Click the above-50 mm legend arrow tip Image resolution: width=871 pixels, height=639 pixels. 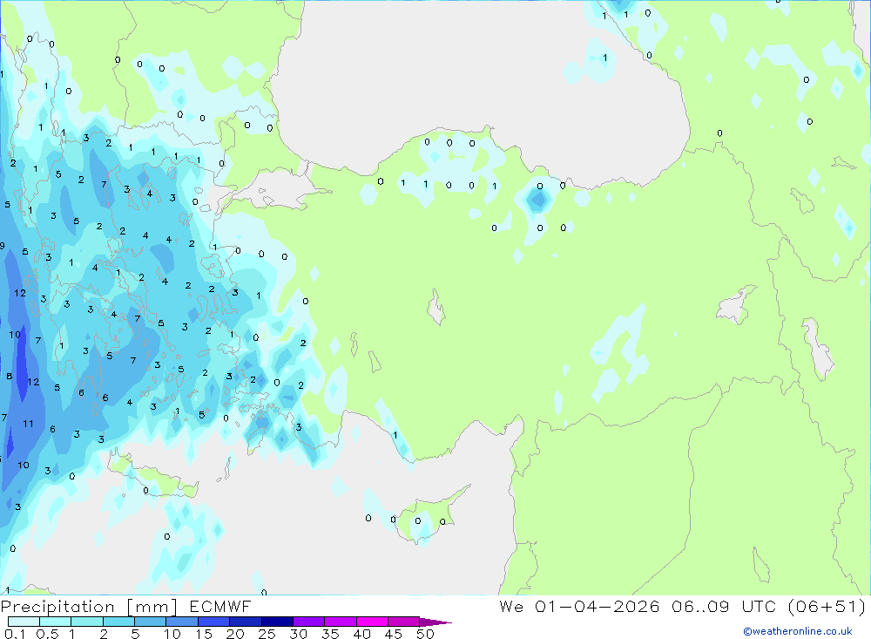[435, 622]
